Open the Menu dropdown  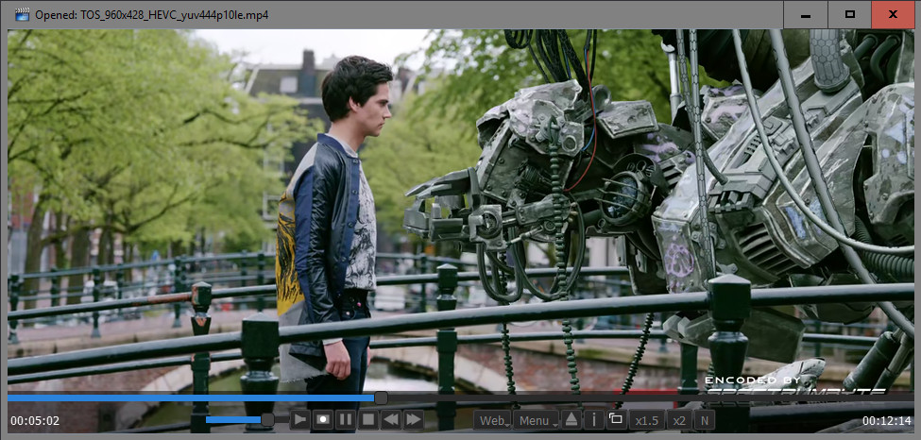[x=536, y=420]
